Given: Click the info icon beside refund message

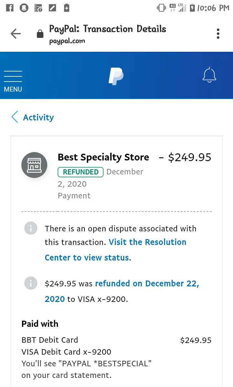Looking at the screenshot, I should tap(31, 283).
